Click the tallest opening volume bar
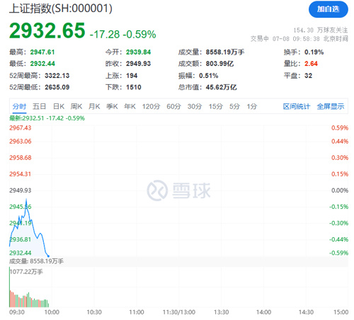The width and height of the screenshot is (354, 320). click(x=10, y=287)
